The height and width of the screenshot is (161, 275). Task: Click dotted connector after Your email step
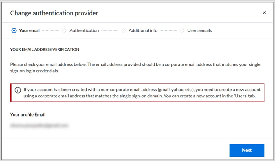[x=51, y=31]
